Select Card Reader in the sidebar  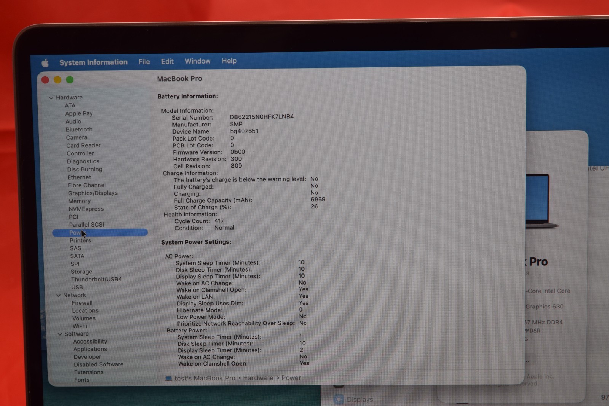(x=83, y=145)
